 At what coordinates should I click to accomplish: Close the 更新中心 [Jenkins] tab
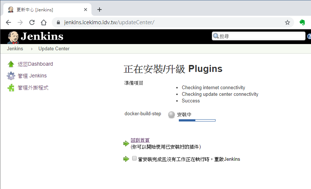coord(86,10)
